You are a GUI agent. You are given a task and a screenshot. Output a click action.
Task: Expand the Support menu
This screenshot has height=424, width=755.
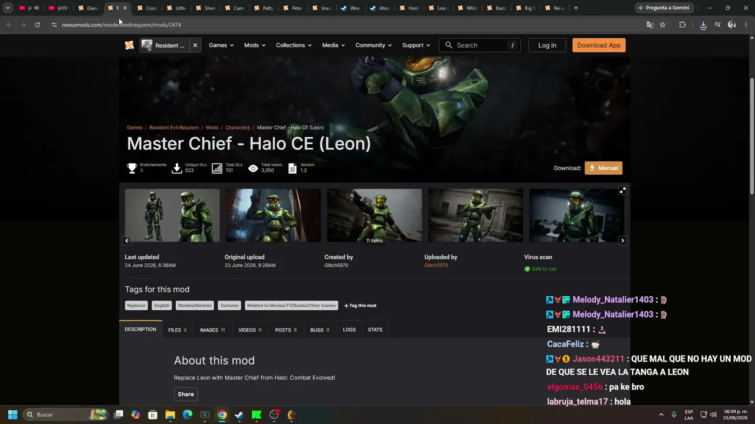pyautogui.click(x=416, y=45)
